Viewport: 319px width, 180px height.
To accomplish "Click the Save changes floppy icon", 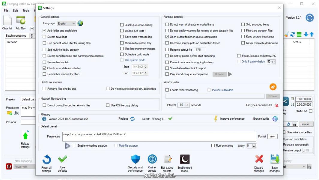I will coord(275,159).
